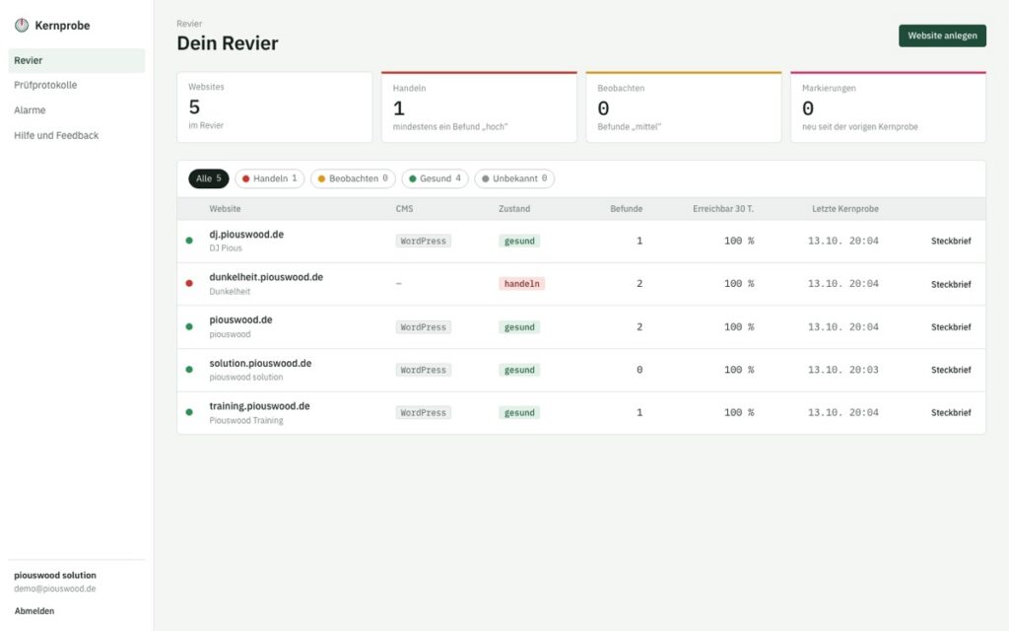Click the Website anlegen button
This screenshot has height=631, width=1009.
pos(942,36)
